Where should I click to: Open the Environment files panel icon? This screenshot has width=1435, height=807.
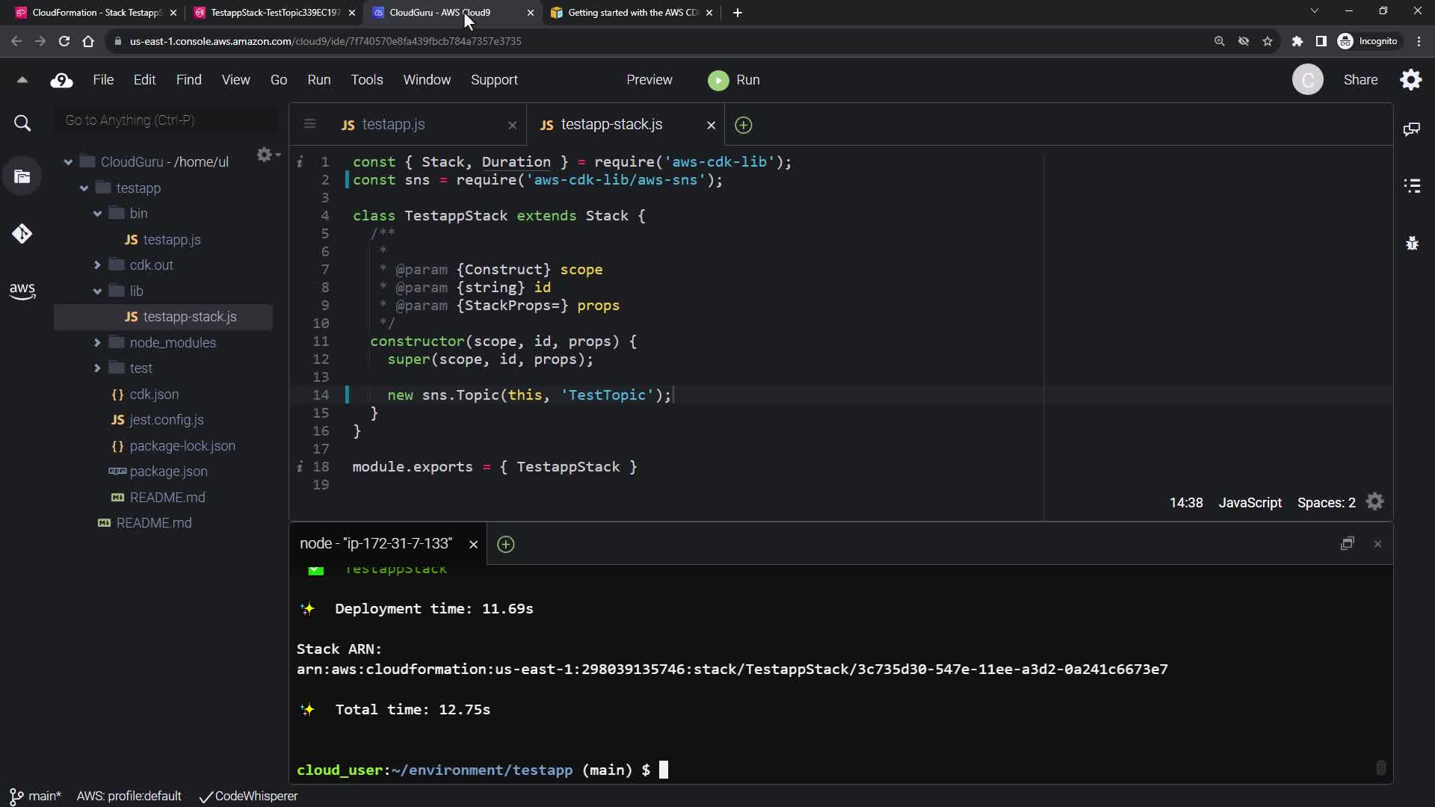[22, 176]
